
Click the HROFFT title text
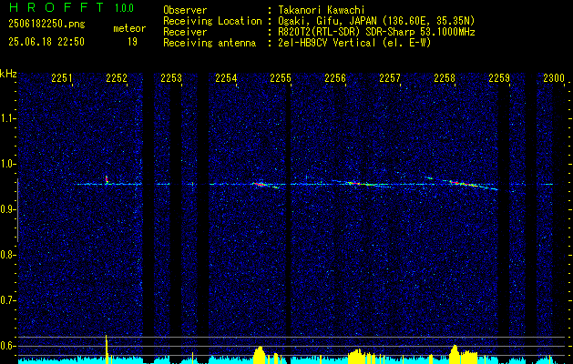[x=56, y=7]
